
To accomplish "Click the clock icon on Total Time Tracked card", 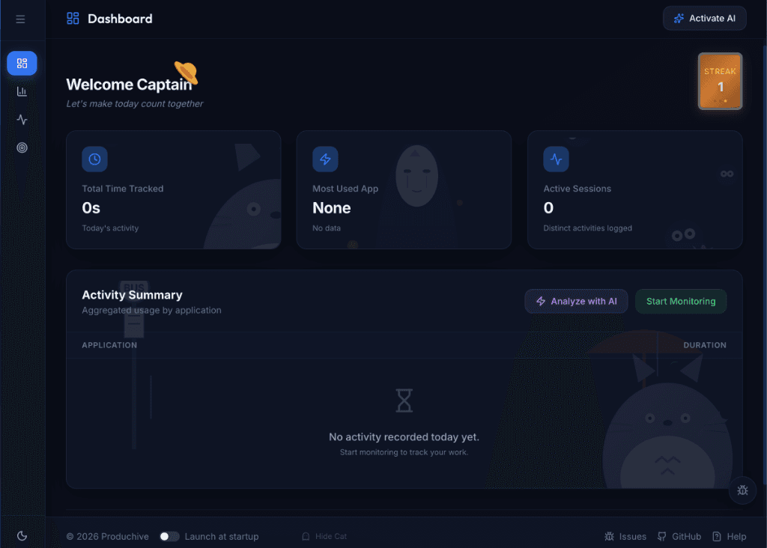I will [x=94, y=159].
